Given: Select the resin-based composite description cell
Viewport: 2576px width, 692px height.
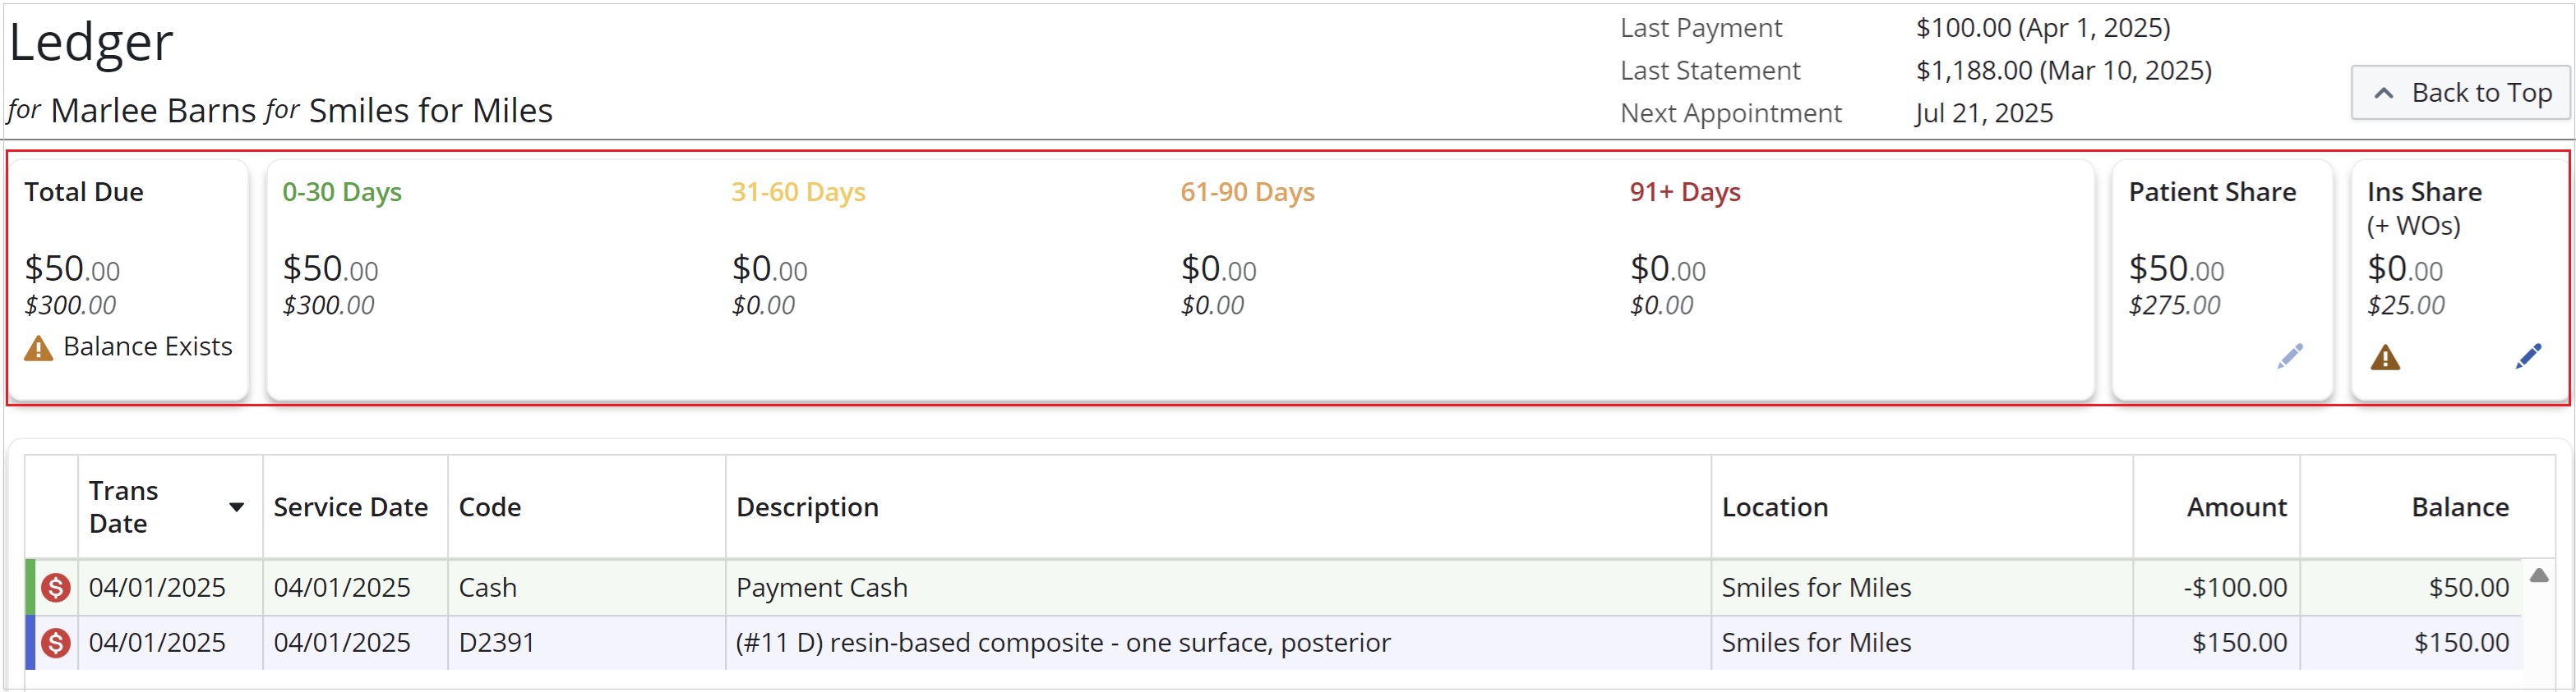Looking at the screenshot, I should [1218, 643].
